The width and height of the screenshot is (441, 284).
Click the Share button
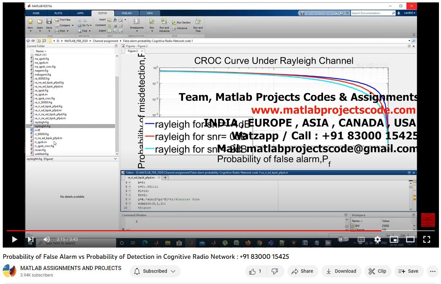point(302,271)
